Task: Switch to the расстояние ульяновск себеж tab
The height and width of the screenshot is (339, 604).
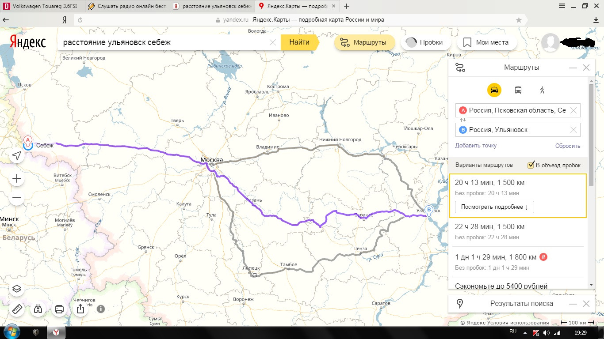Action: pyautogui.click(x=212, y=6)
